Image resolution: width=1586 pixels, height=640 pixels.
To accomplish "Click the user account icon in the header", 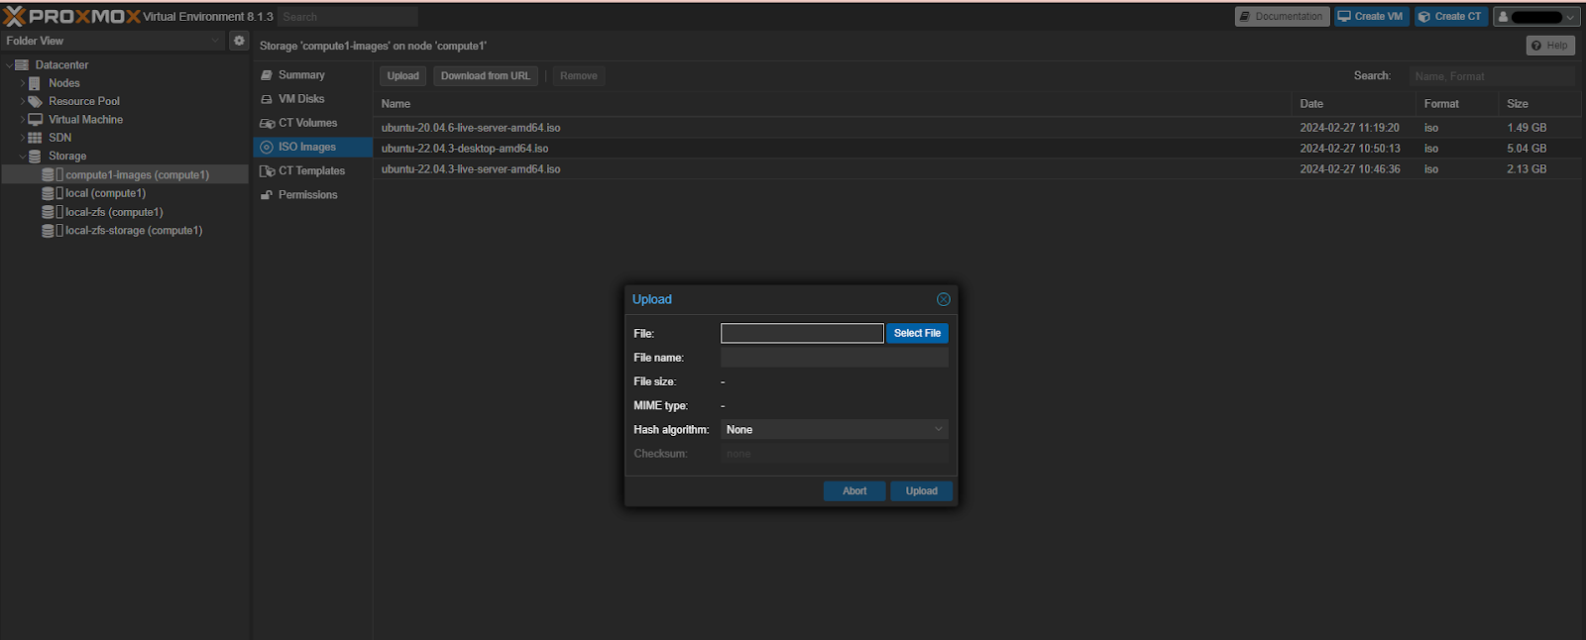I will (x=1503, y=17).
